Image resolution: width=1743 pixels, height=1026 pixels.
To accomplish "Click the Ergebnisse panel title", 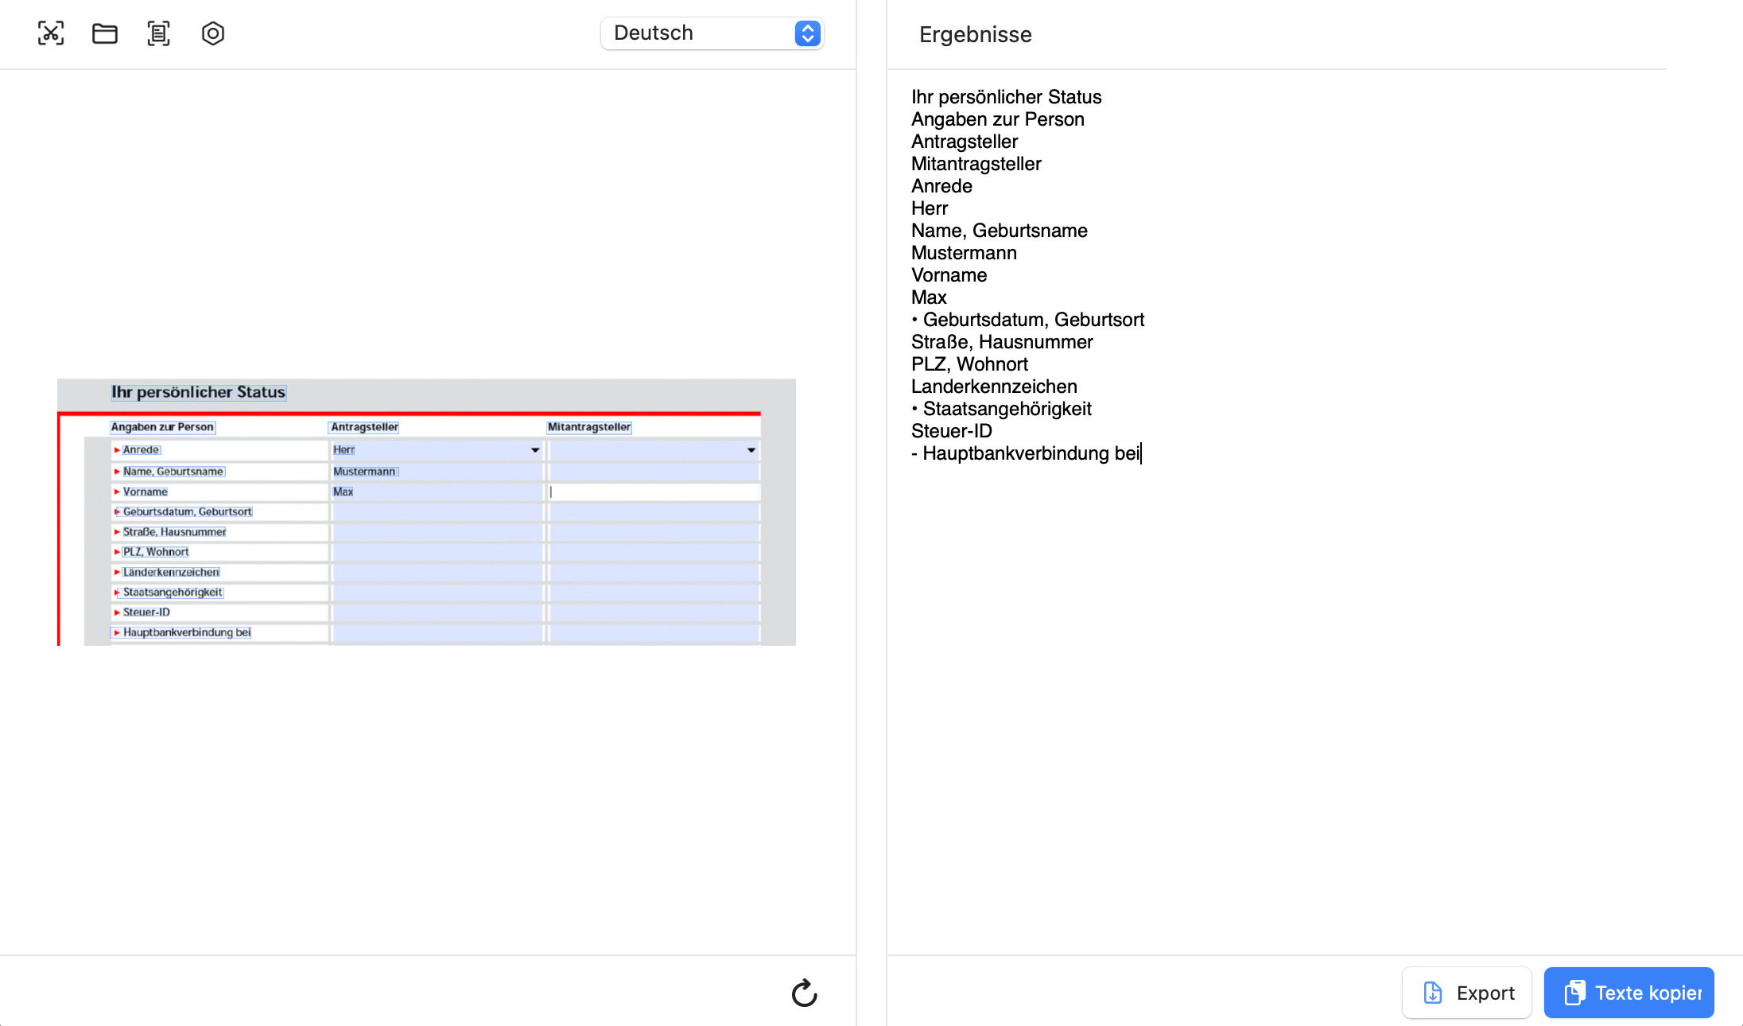I will click(975, 34).
